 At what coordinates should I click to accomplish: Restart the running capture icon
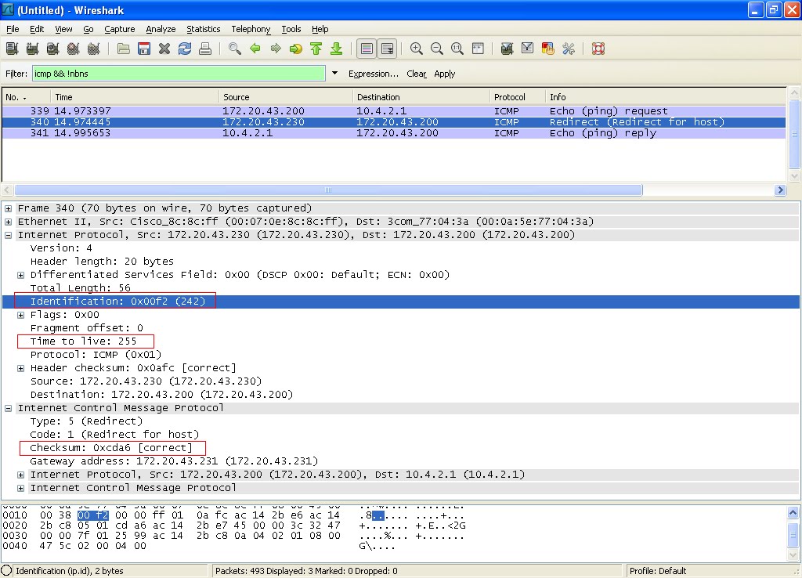pos(94,49)
